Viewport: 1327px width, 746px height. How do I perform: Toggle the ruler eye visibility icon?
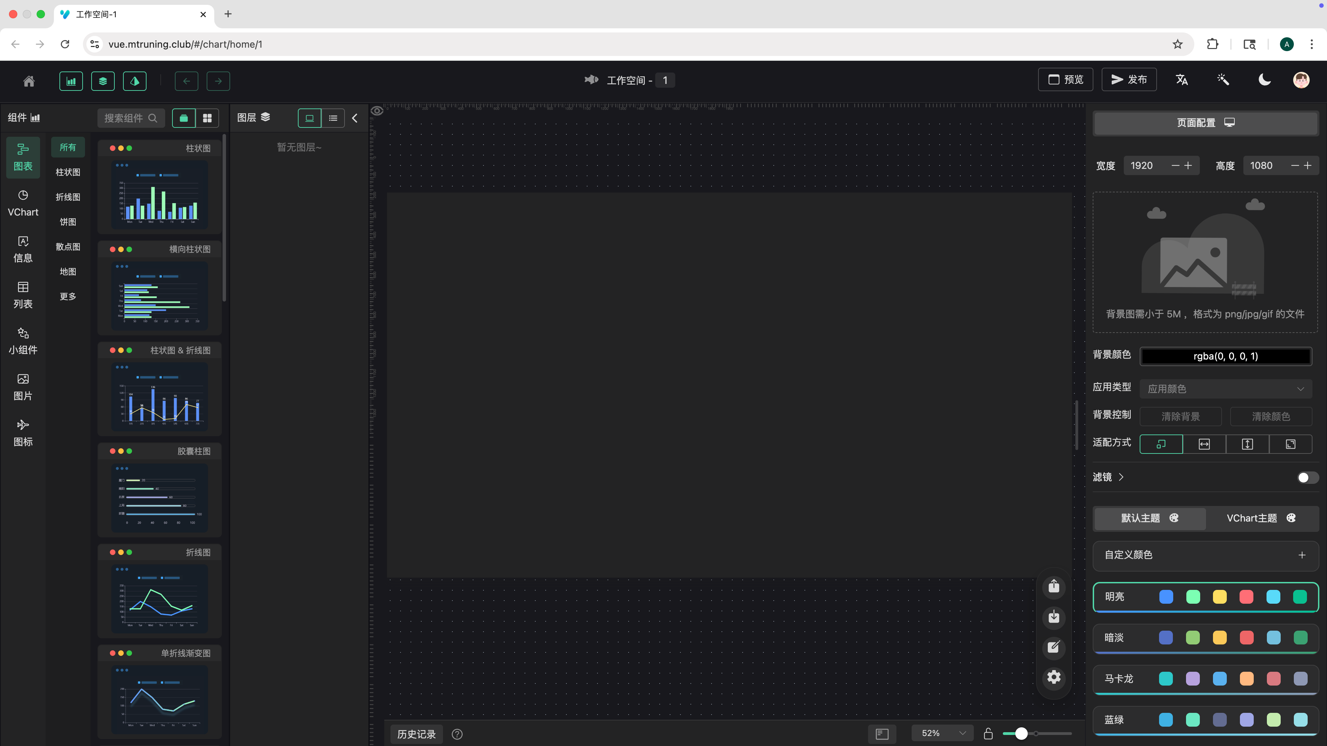coord(377,111)
